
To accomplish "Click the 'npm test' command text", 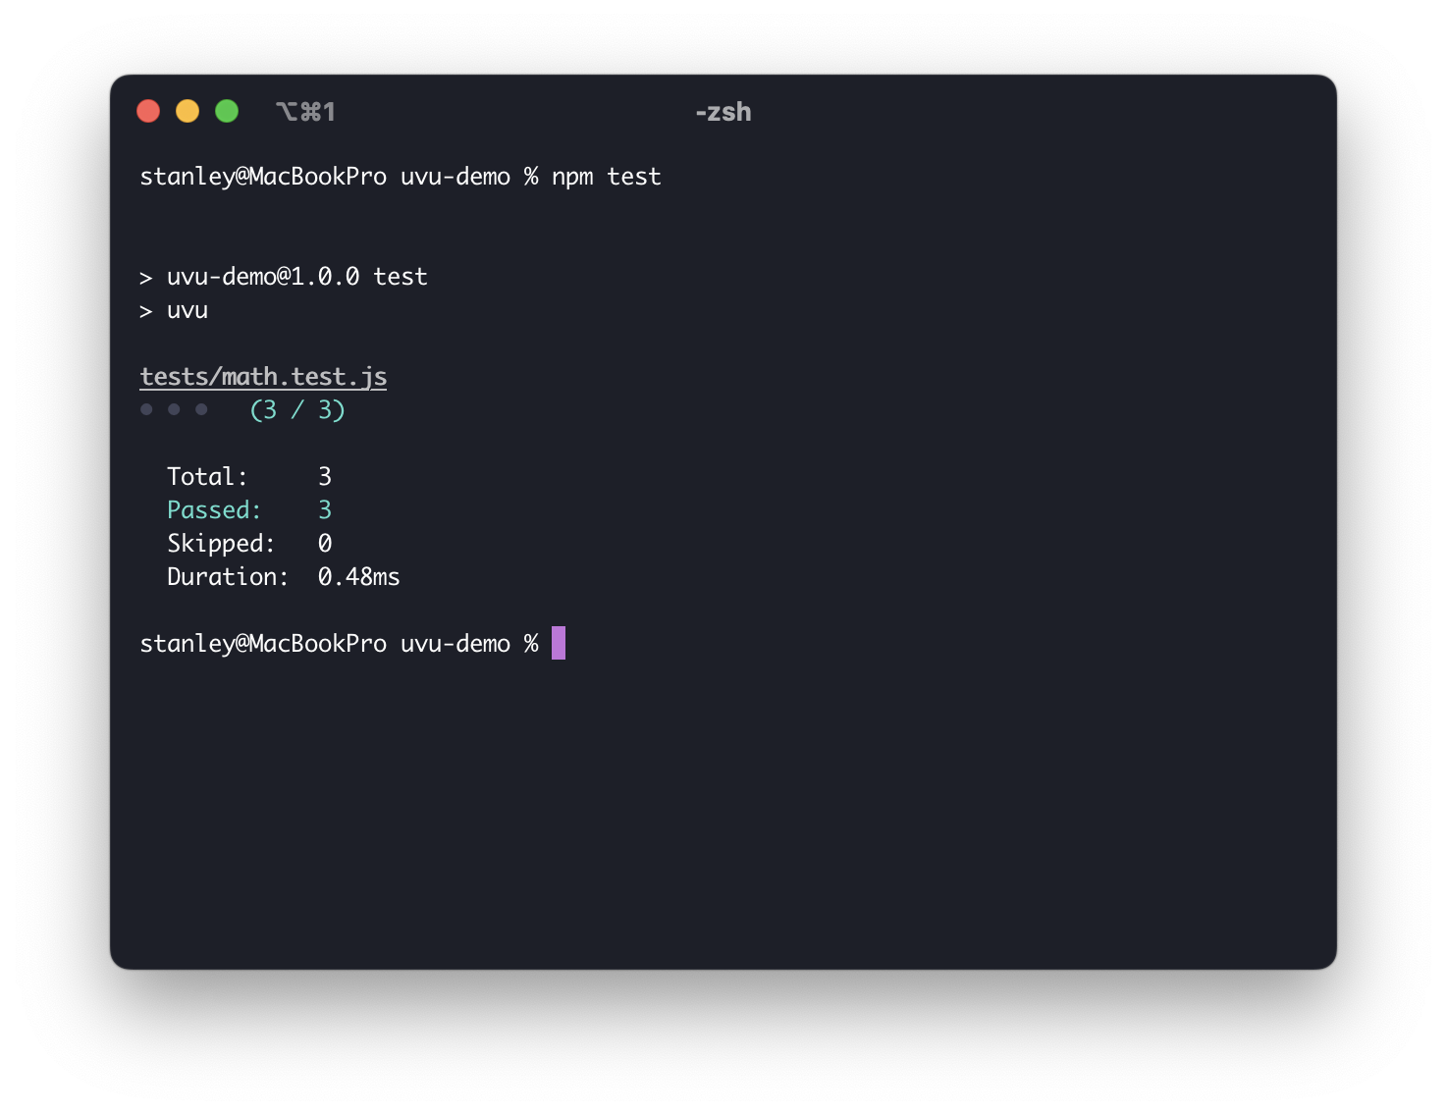I will pos(606,178).
